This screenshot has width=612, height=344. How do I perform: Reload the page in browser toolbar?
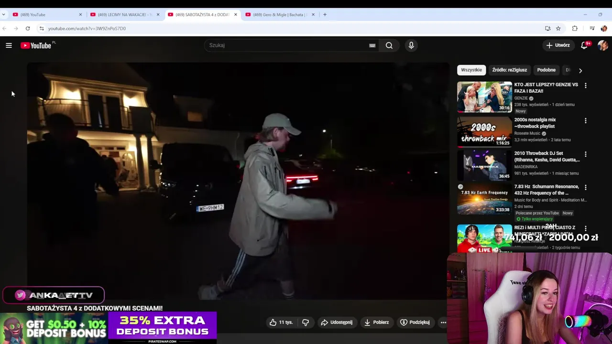[x=28, y=29]
